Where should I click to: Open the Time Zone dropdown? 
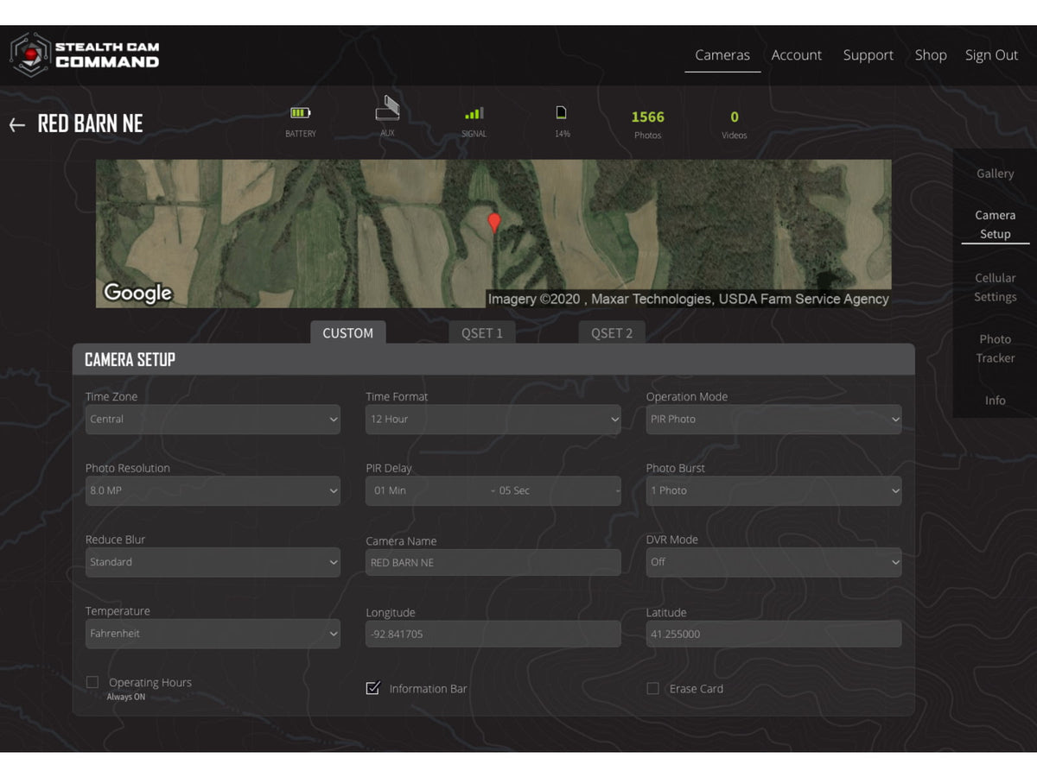click(x=213, y=420)
